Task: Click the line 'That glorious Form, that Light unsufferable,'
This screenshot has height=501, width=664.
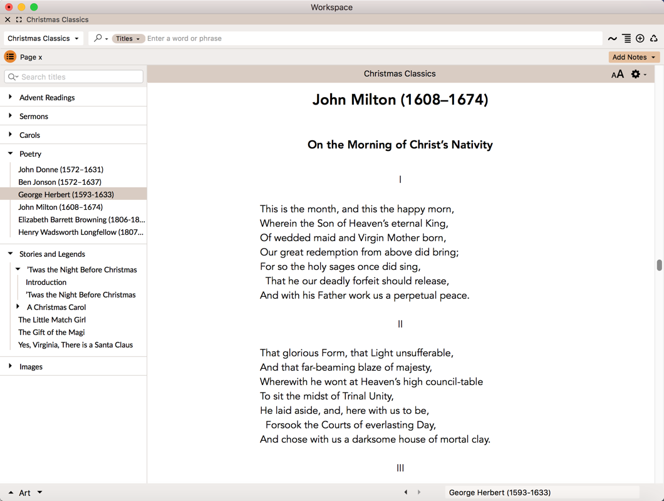Action: pyautogui.click(x=356, y=353)
